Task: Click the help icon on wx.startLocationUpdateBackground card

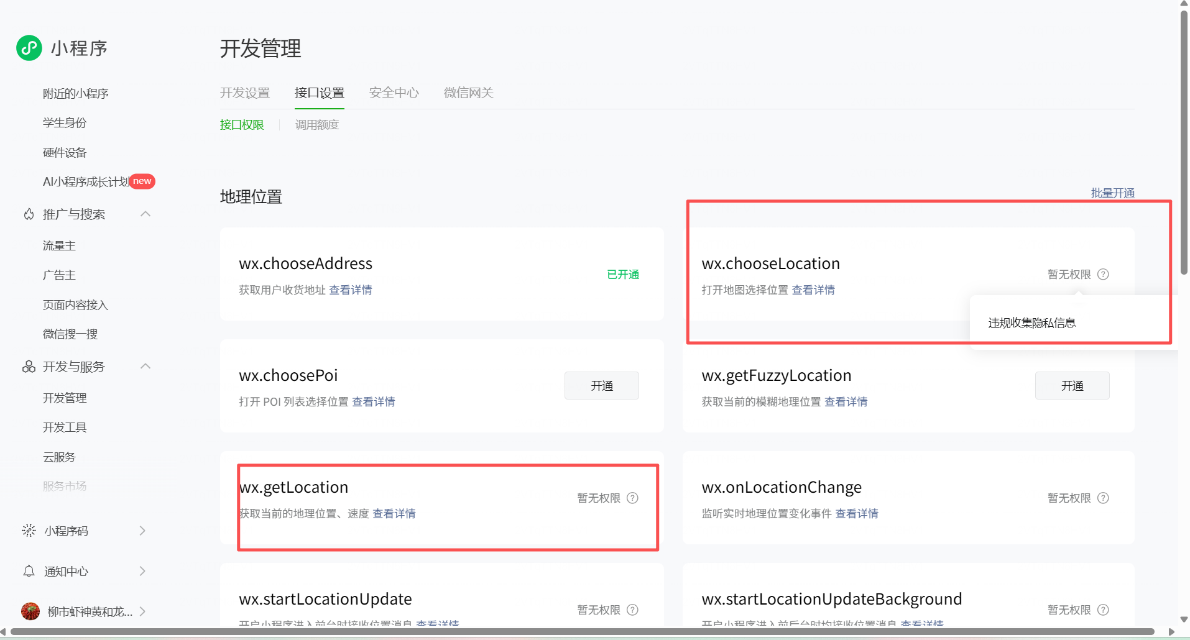Action: point(1103,610)
